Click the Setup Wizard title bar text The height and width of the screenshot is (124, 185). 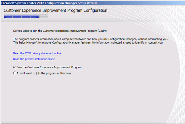tap(49, 3)
